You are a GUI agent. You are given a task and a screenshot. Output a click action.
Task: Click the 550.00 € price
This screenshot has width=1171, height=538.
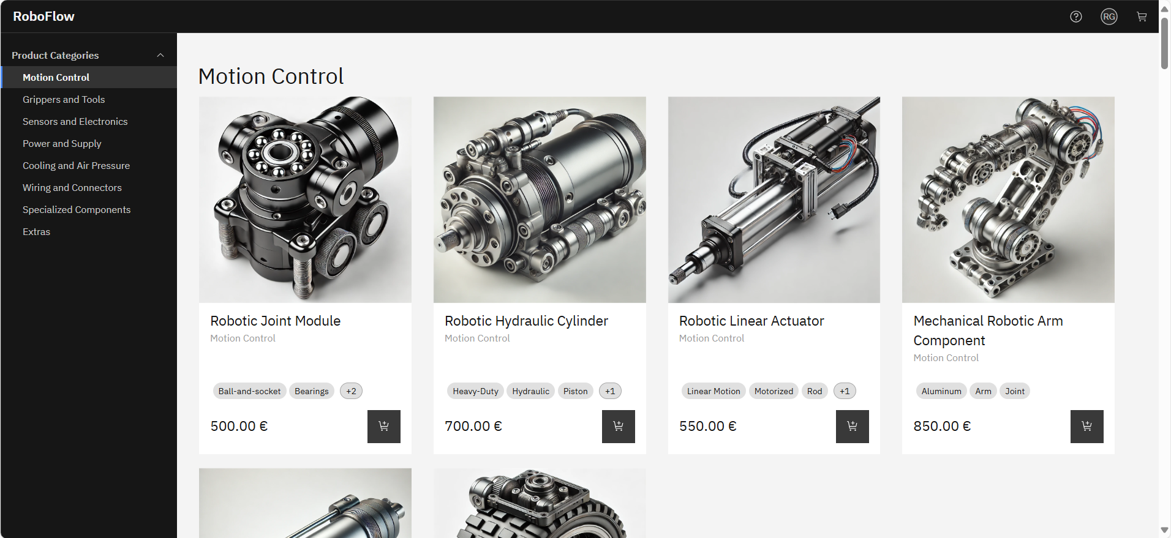point(708,426)
